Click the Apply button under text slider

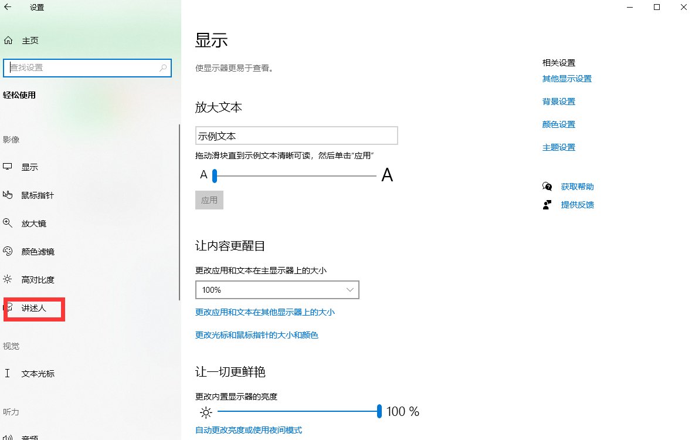click(209, 199)
